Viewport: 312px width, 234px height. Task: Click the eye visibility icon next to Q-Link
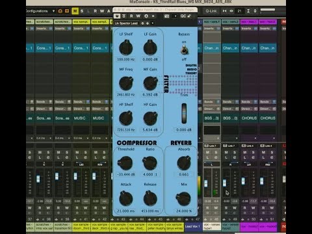231,11
